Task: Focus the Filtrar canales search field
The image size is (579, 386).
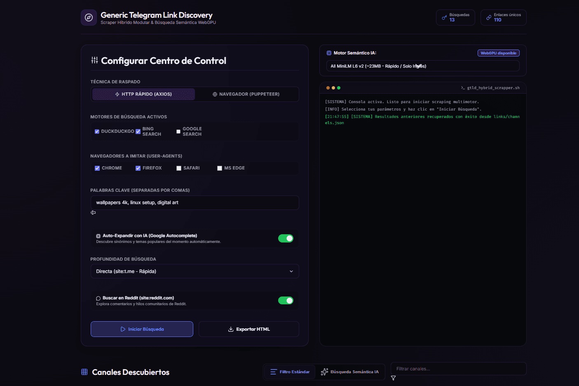Action: (458, 369)
